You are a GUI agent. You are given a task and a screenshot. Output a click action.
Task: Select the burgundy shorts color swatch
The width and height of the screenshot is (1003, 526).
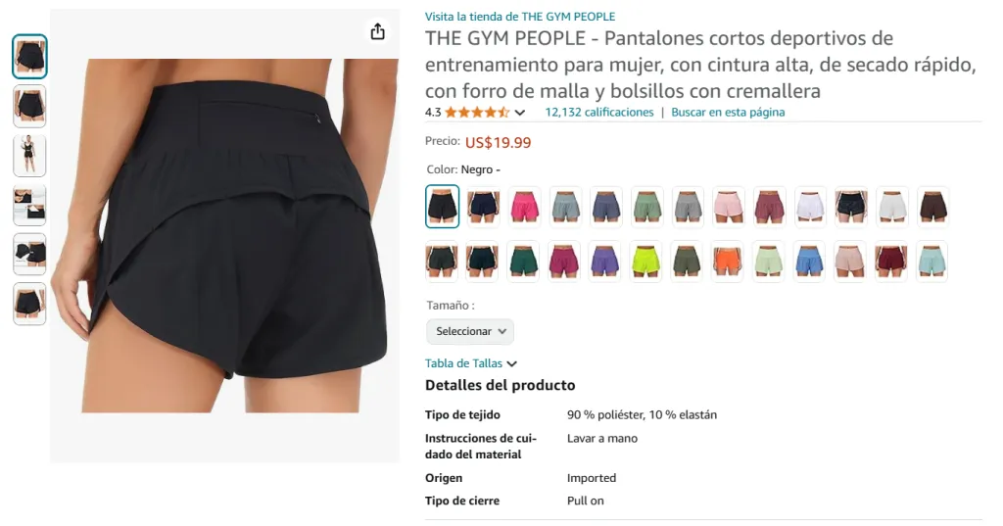click(891, 262)
